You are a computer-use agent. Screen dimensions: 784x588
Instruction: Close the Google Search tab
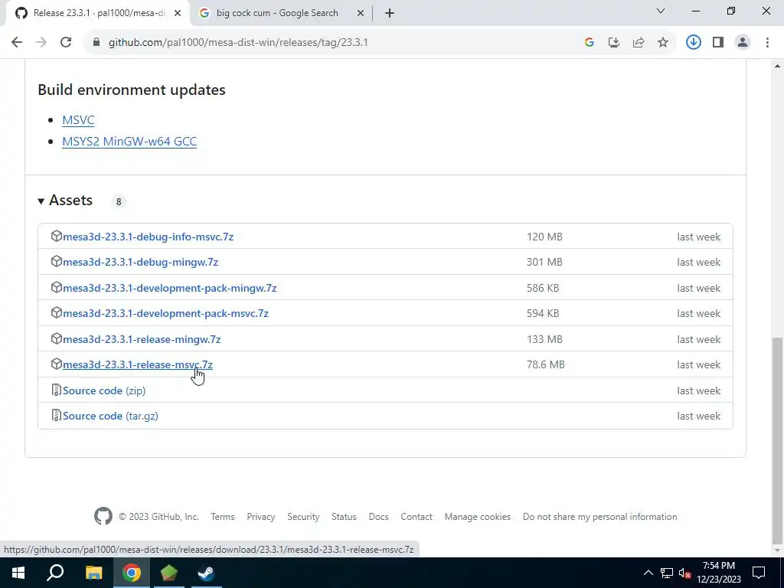361,13
